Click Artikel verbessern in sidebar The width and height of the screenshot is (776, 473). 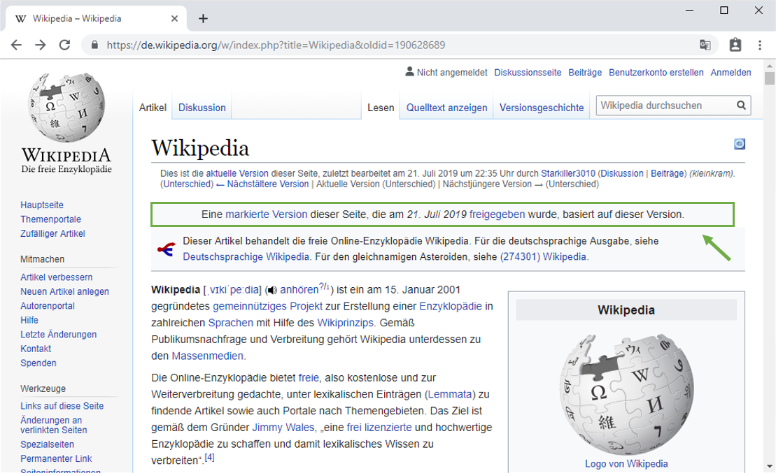pos(57,277)
